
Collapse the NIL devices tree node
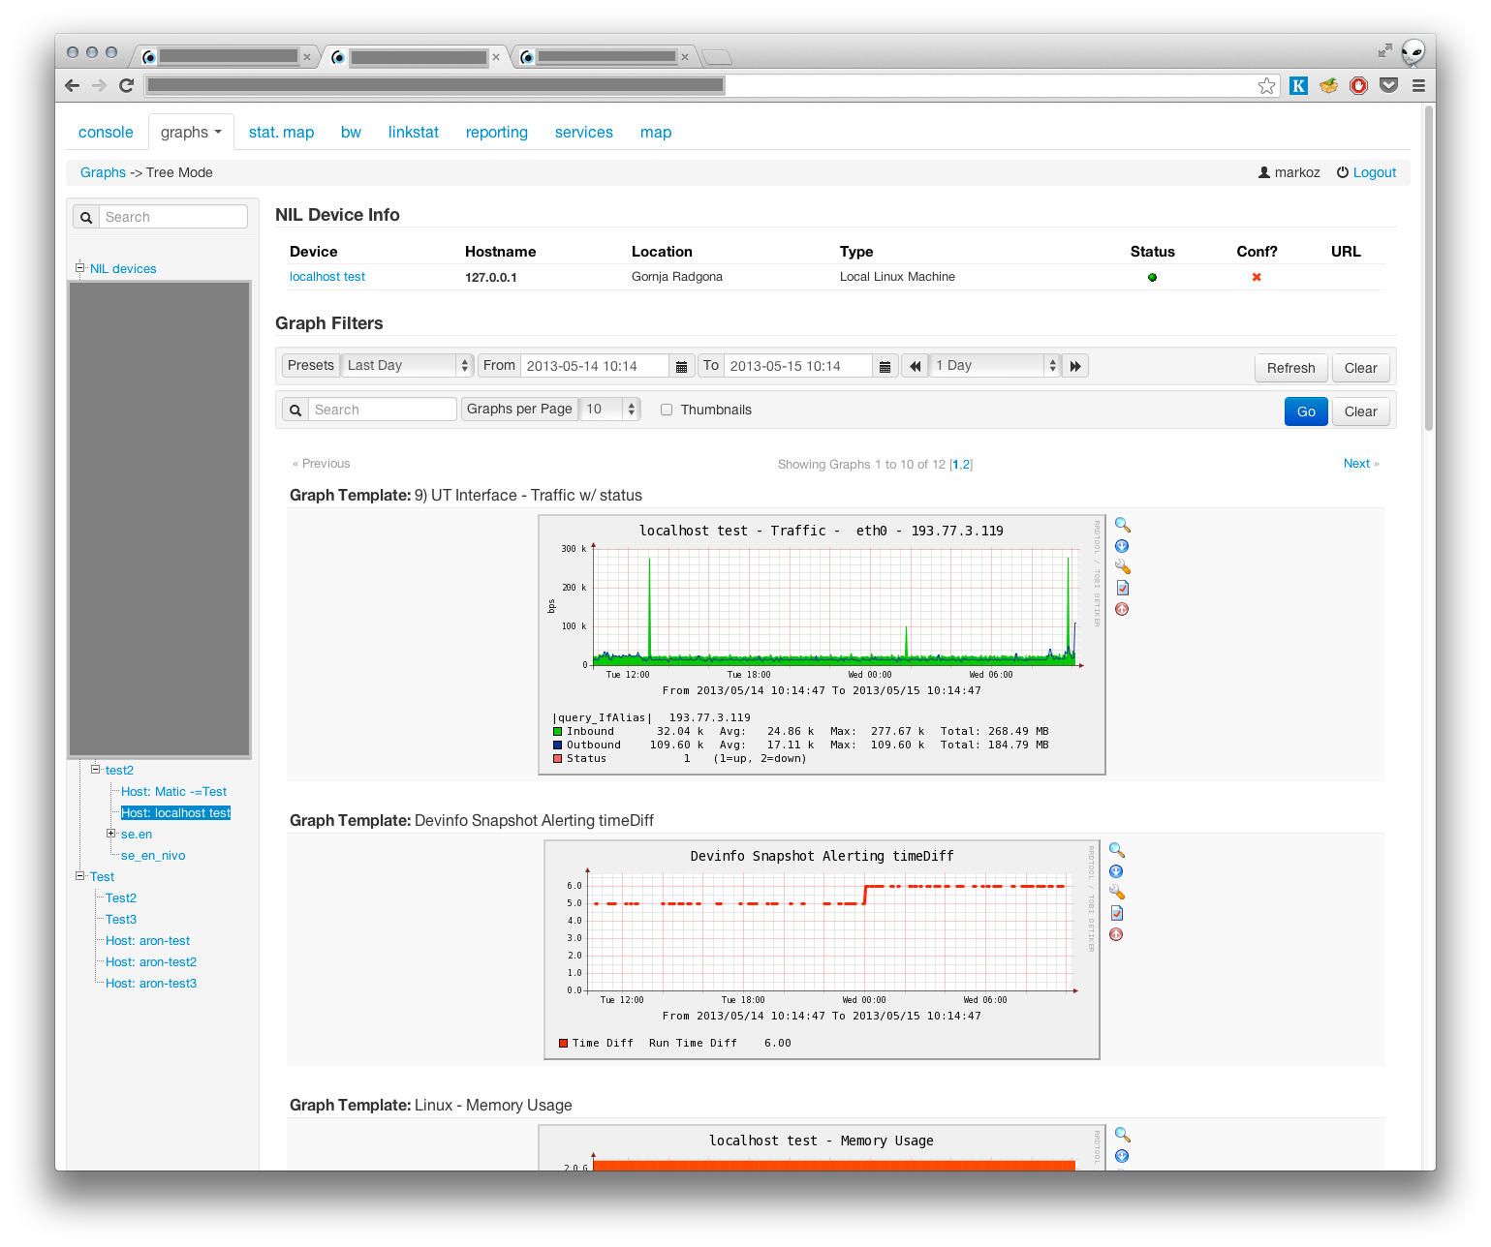[80, 267]
